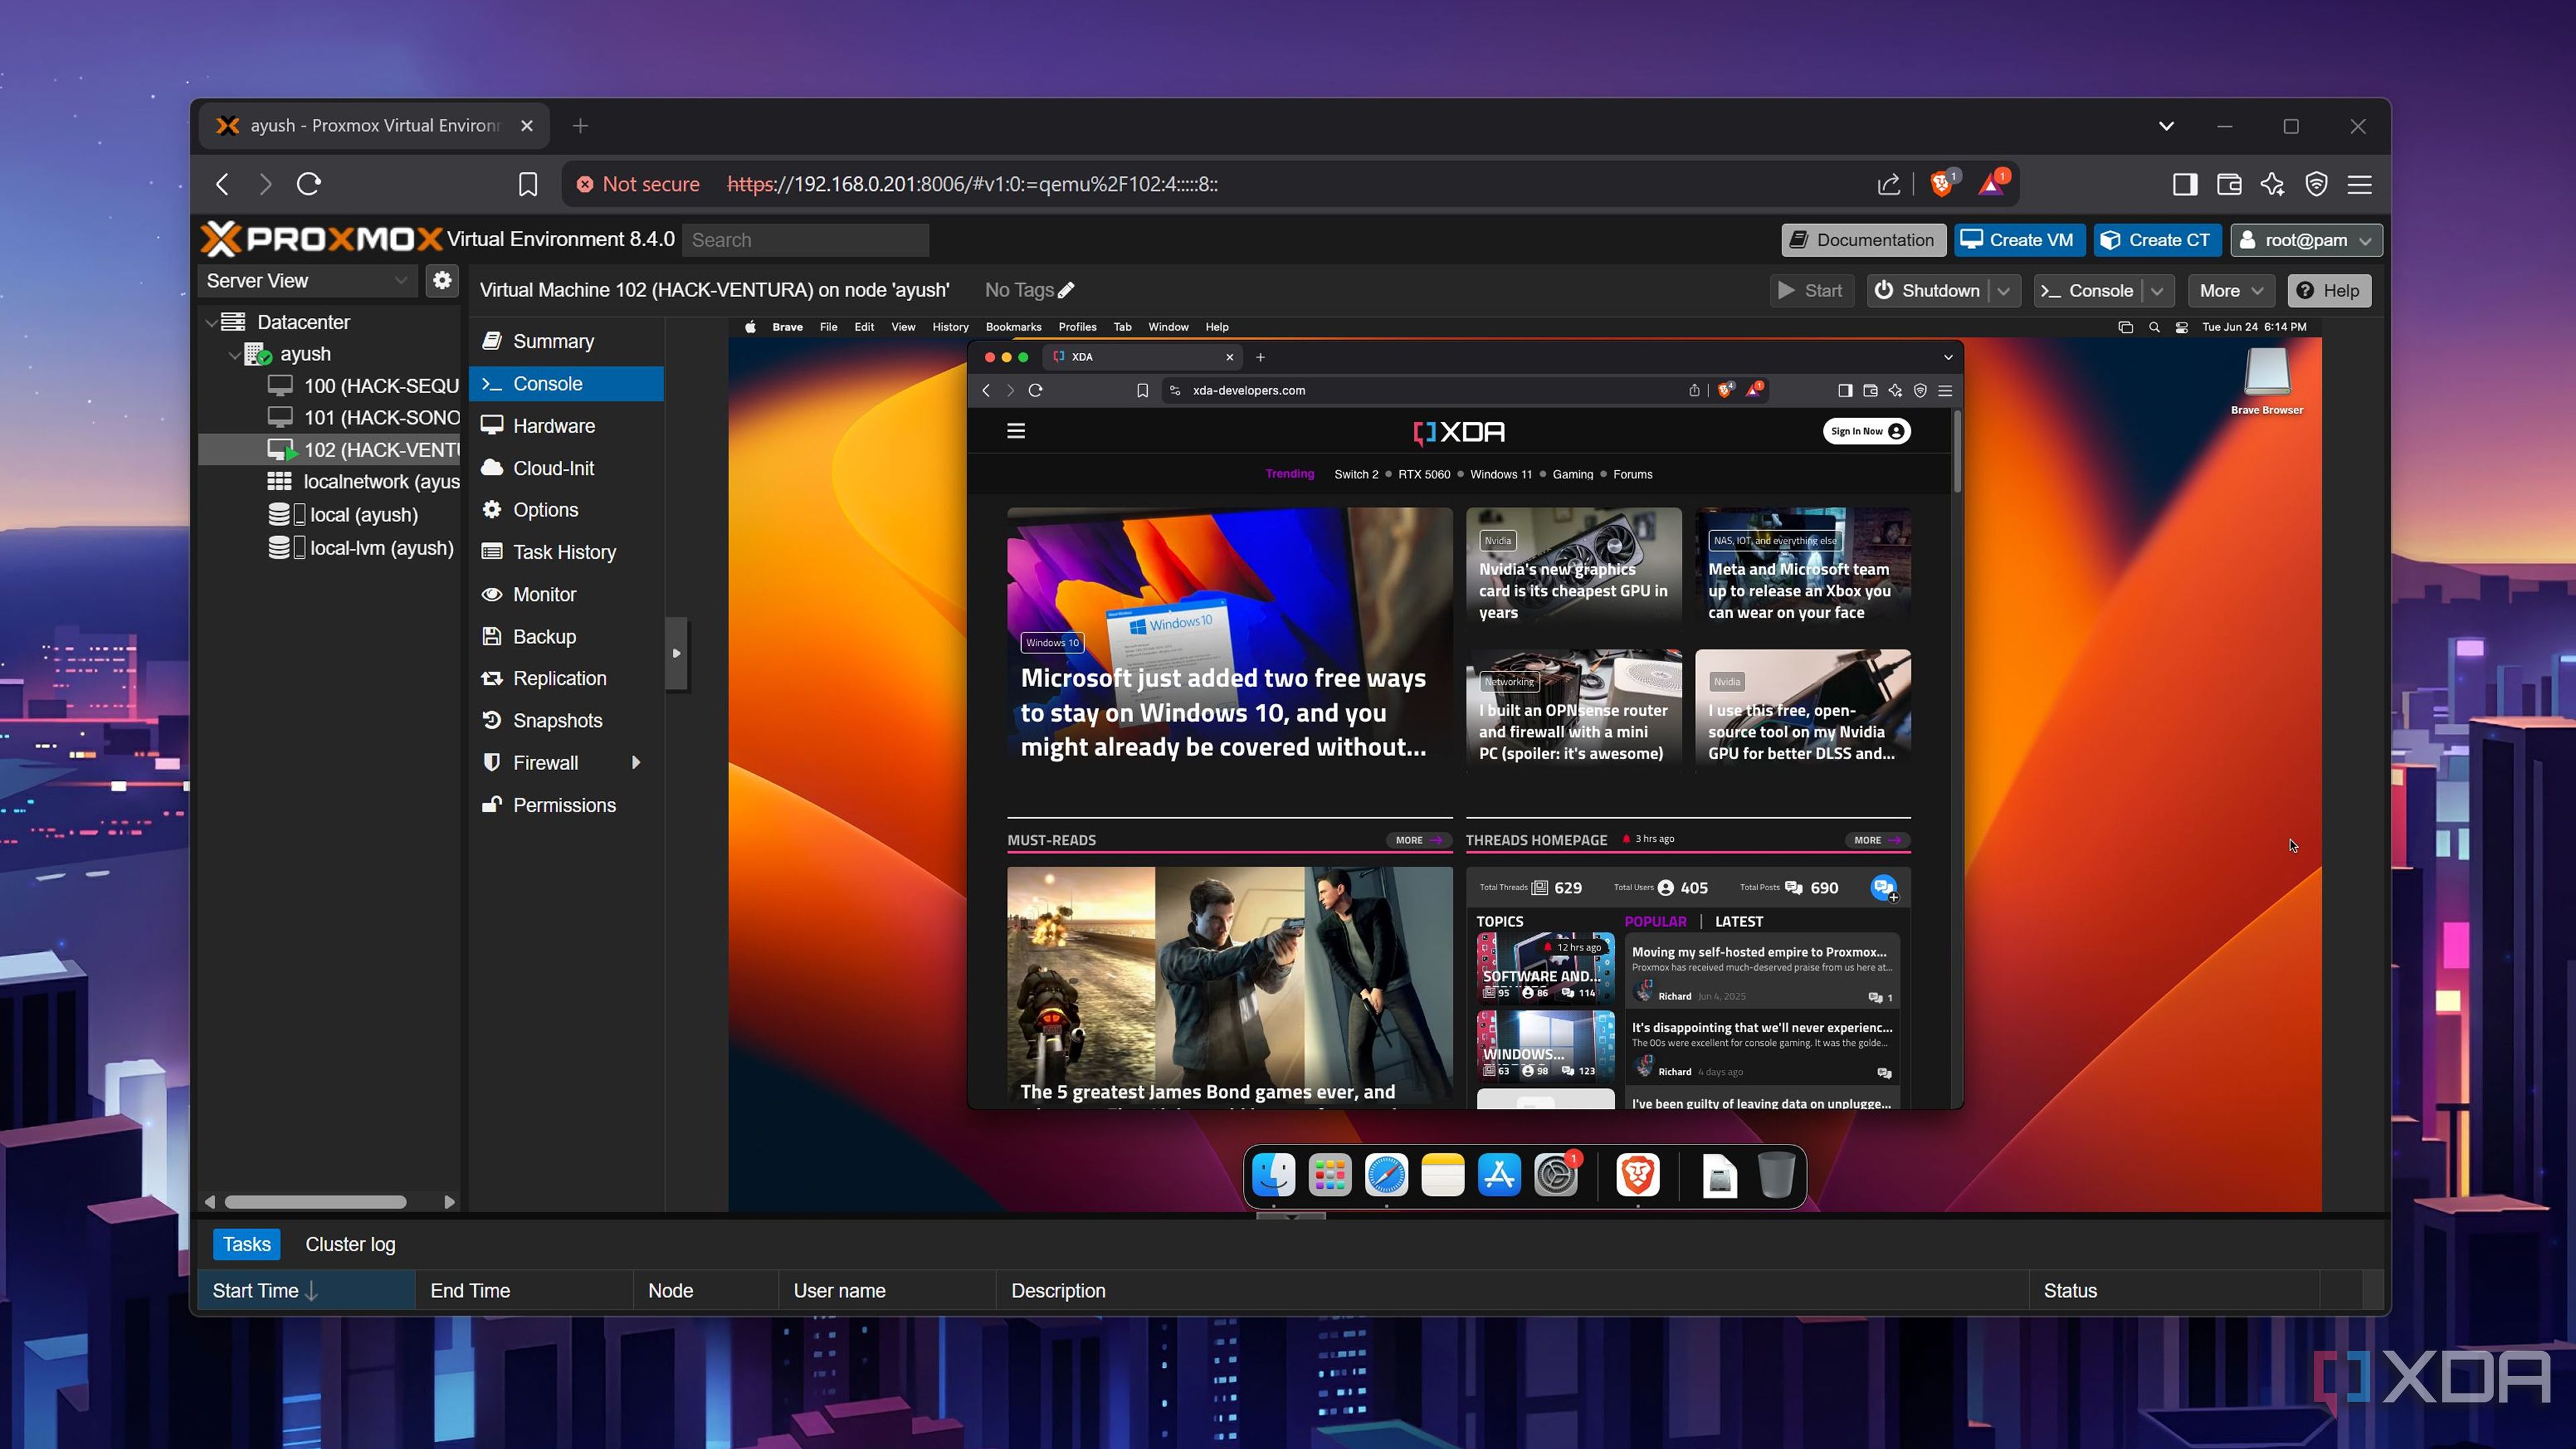
Task: Open the browser hamburger menu
Action: coord(2360,184)
